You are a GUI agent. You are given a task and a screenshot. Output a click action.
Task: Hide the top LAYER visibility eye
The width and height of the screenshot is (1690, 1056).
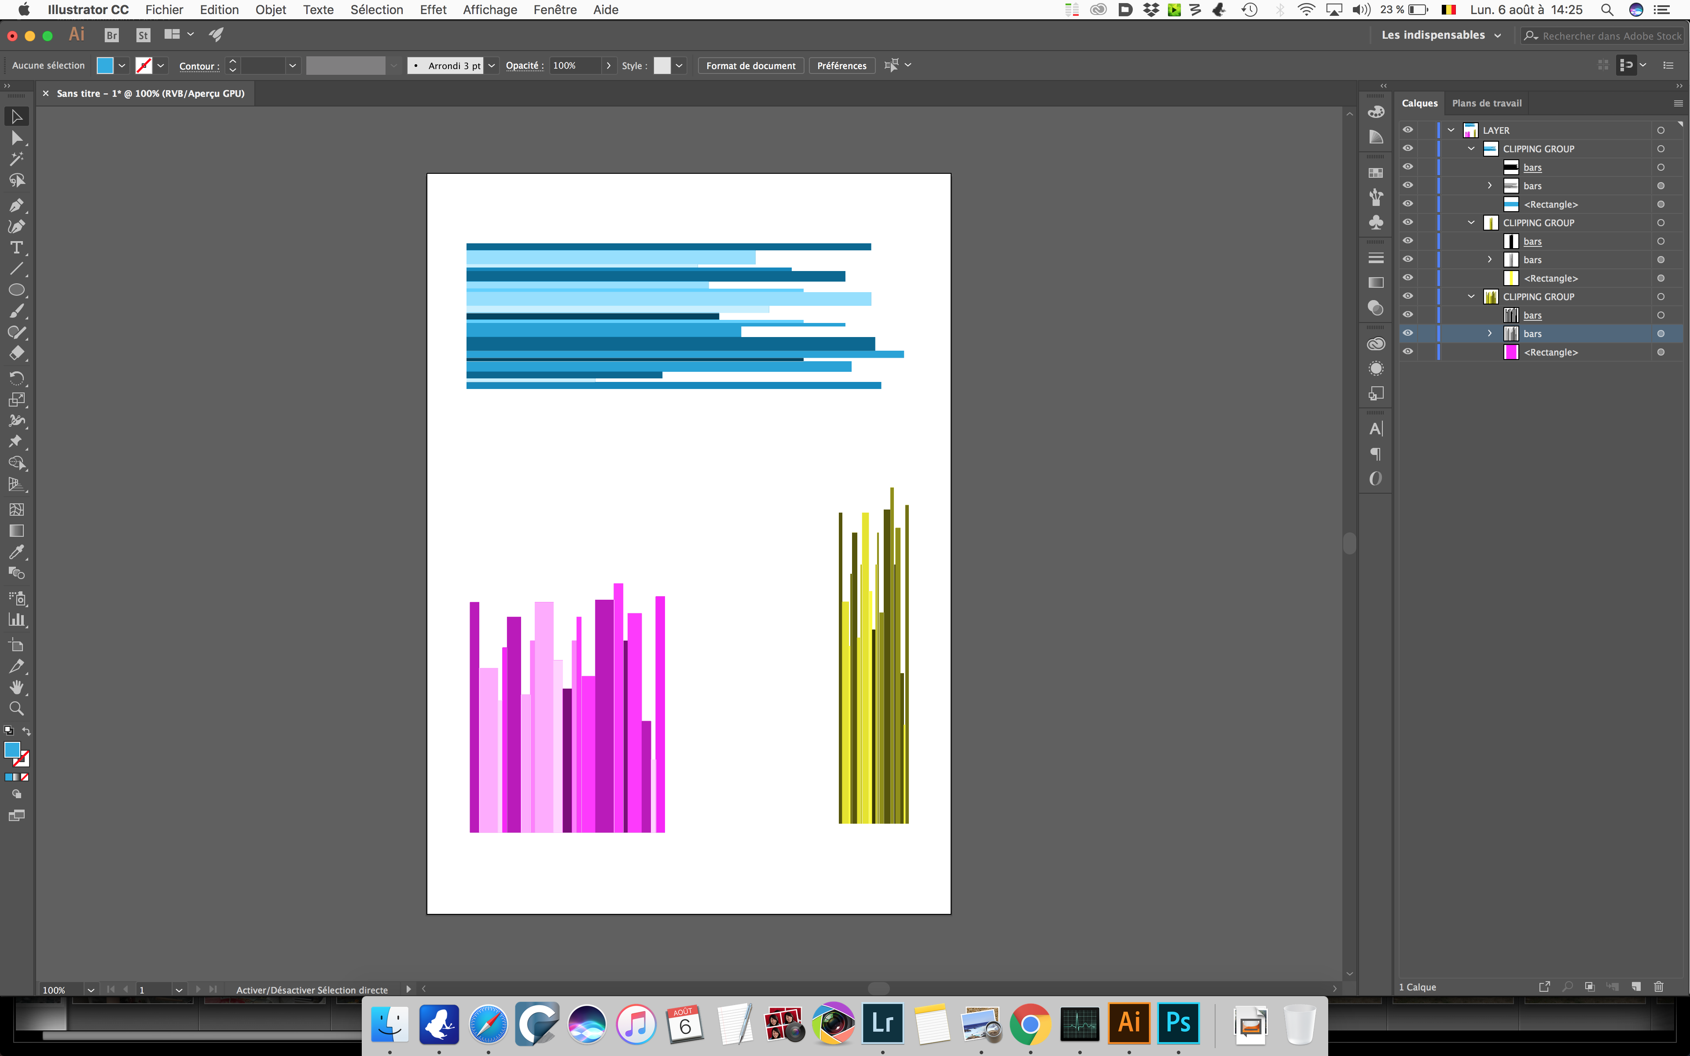(x=1408, y=130)
